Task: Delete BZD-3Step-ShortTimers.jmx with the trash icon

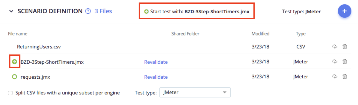Action: click(345, 62)
